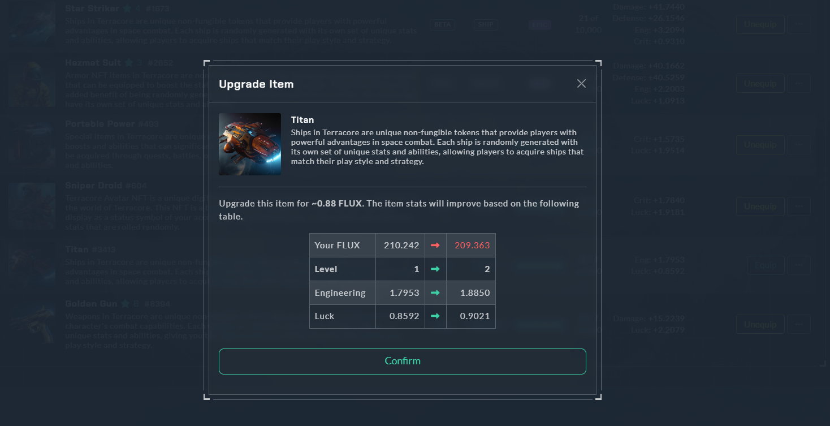830x426 pixels.
Task: Unequip the Sniper Droid avatar
Action: [760, 206]
